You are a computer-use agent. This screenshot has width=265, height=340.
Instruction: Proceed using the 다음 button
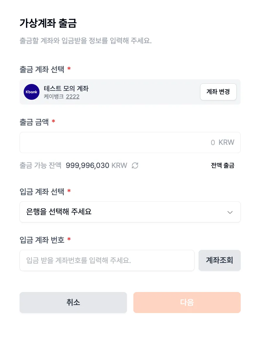187,303
